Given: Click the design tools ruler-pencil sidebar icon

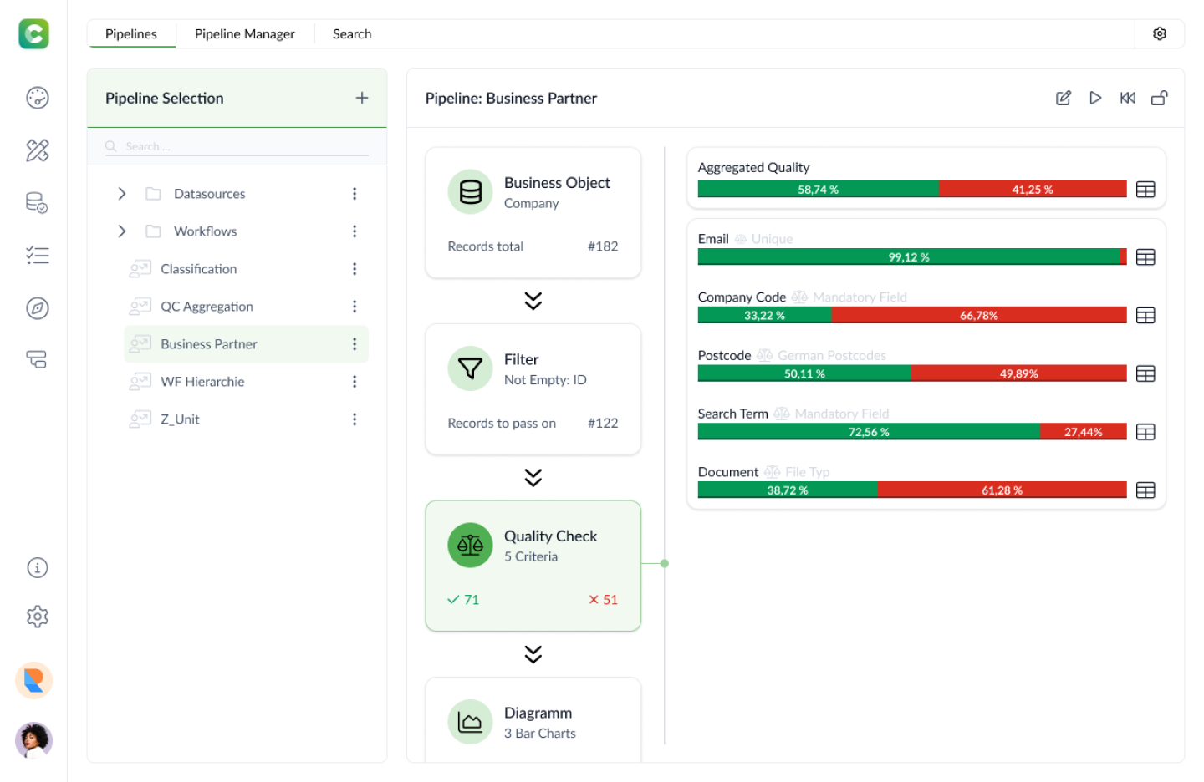Looking at the screenshot, I should tap(38, 150).
